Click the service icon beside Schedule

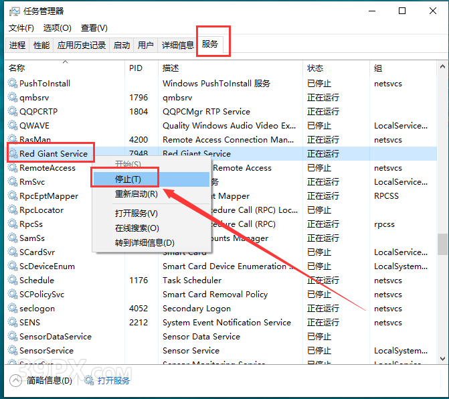point(12,281)
